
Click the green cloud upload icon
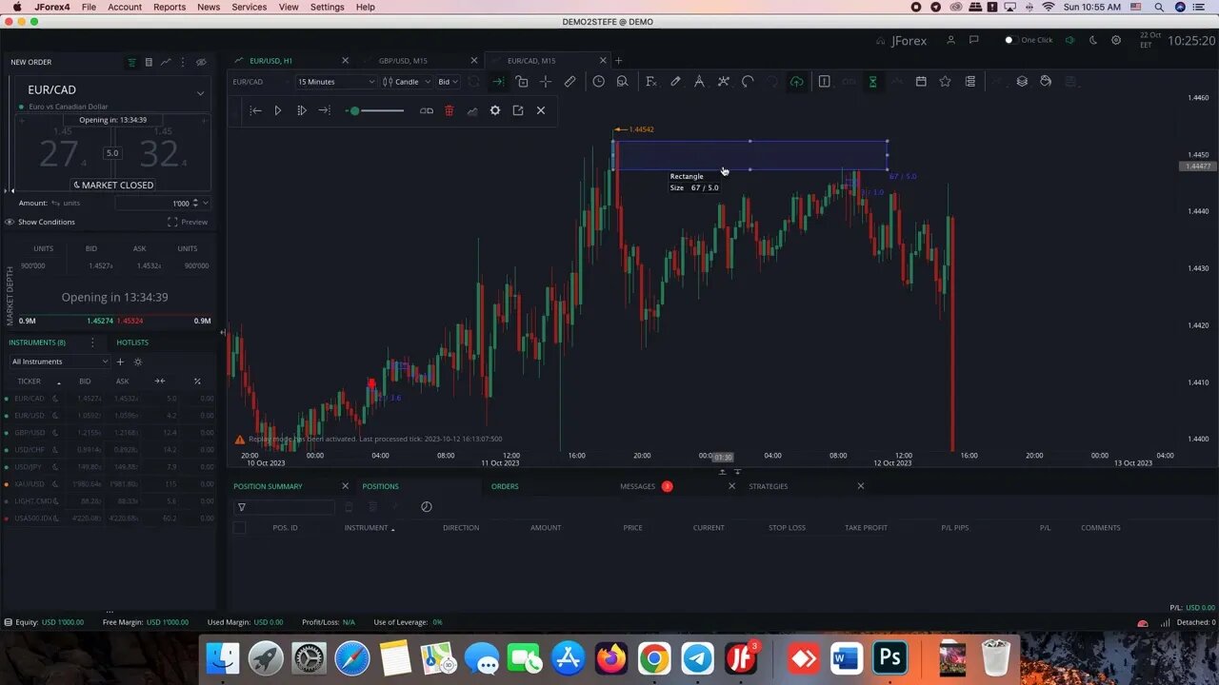pos(796,82)
